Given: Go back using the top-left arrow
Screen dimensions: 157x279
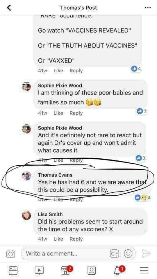Looking at the screenshot, I should pyautogui.click(x=9, y=8).
